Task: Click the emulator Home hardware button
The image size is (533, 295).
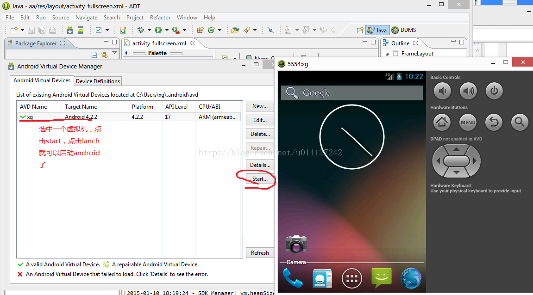Action: tap(442, 122)
